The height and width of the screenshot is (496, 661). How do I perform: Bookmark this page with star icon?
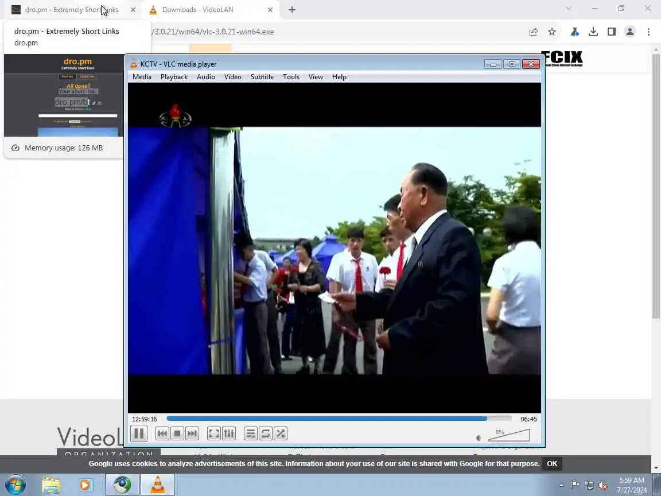click(x=552, y=32)
